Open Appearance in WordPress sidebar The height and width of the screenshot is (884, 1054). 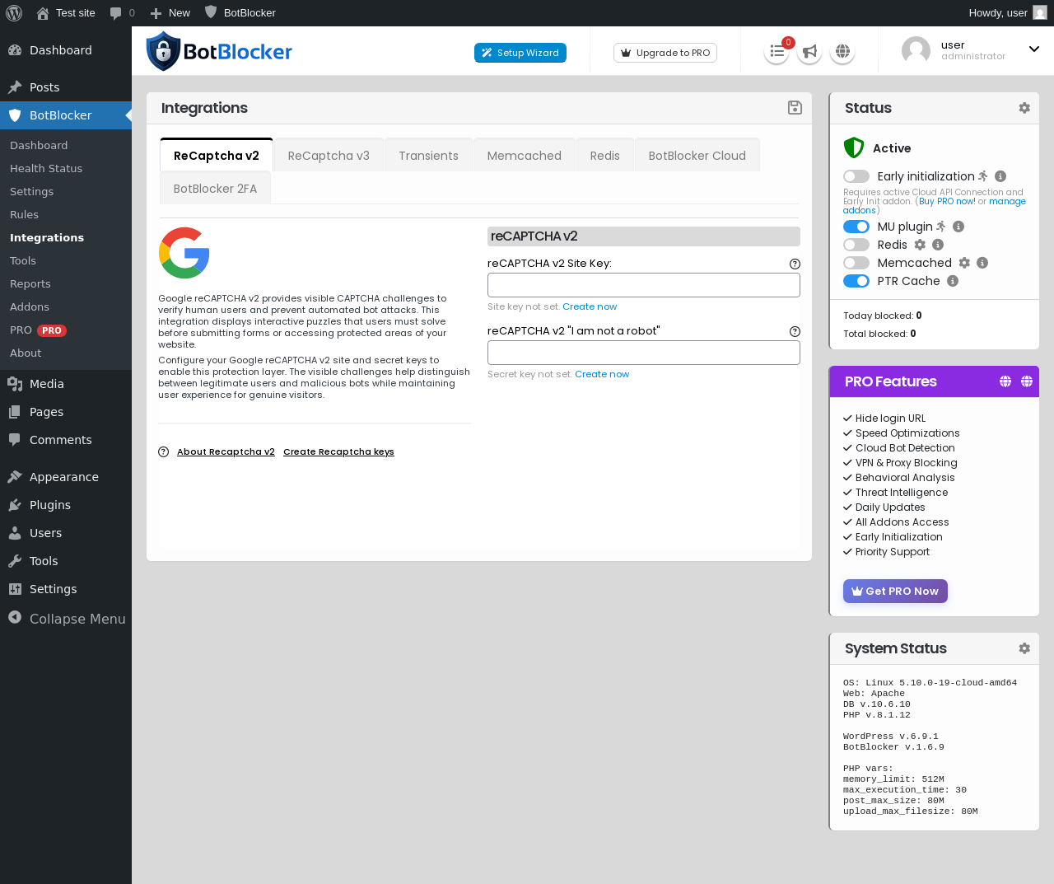click(x=64, y=477)
